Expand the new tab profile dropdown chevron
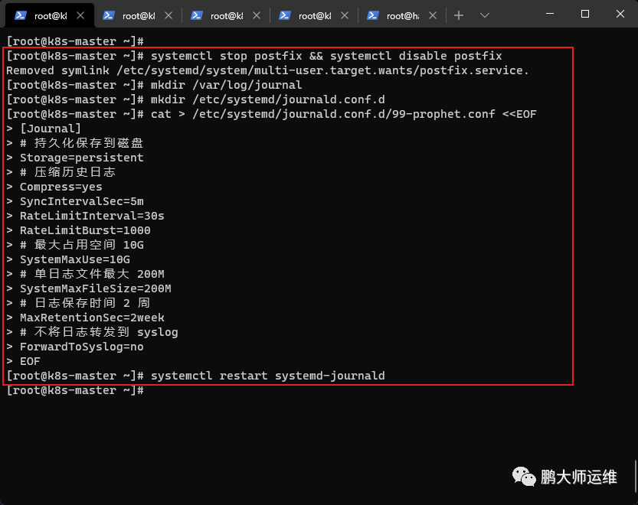Screen dimensions: 638x505 (484, 15)
